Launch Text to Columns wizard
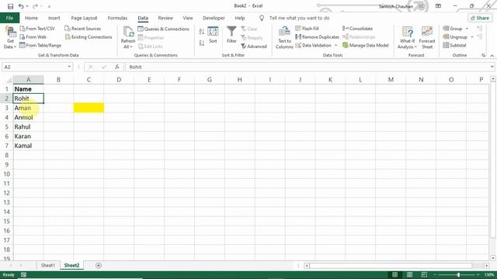Viewport: 497px width, 279px height. [x=284, y=37]
